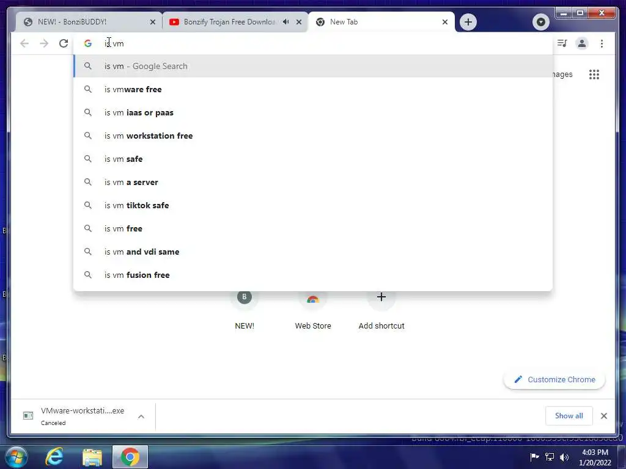
Task: Open volume speaker icon in tray
Action: pyautogui.click(x=564, y=457)
